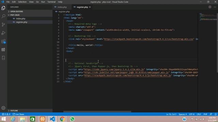Change language mode via PHP
Image resolution: width=218 pixels, height=122 pixels.
pos(205,114)
